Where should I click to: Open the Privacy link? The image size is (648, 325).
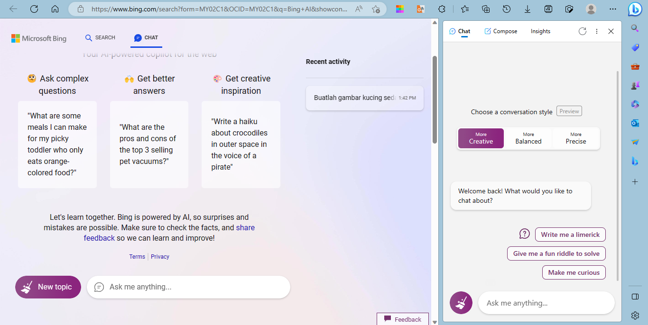pos(160,256)
